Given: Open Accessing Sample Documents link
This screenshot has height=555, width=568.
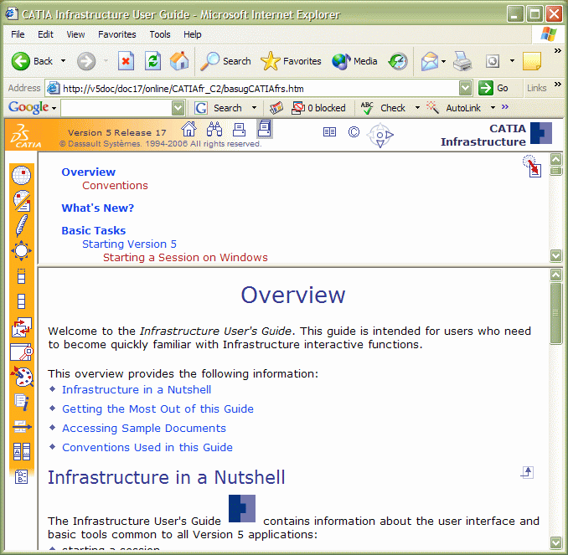Looking at the screenshot, I should 144,429.
